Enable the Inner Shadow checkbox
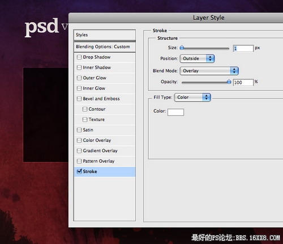 79,68
